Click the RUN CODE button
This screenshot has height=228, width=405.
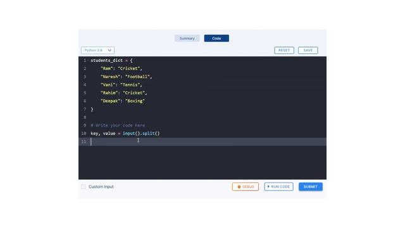[278, 187]
